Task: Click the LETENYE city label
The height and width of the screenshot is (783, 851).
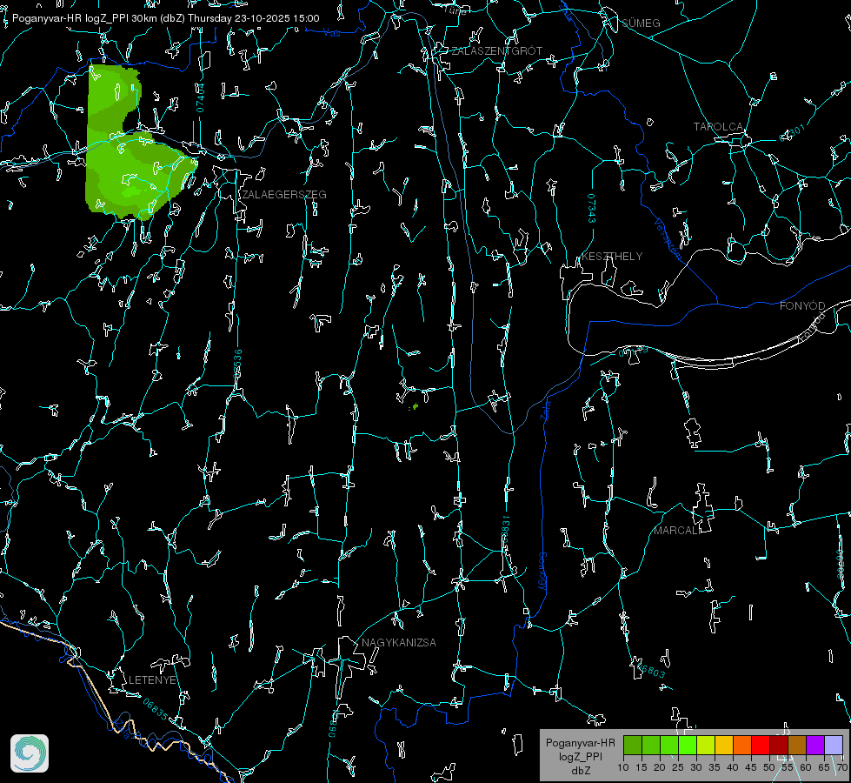Action: 152,680
